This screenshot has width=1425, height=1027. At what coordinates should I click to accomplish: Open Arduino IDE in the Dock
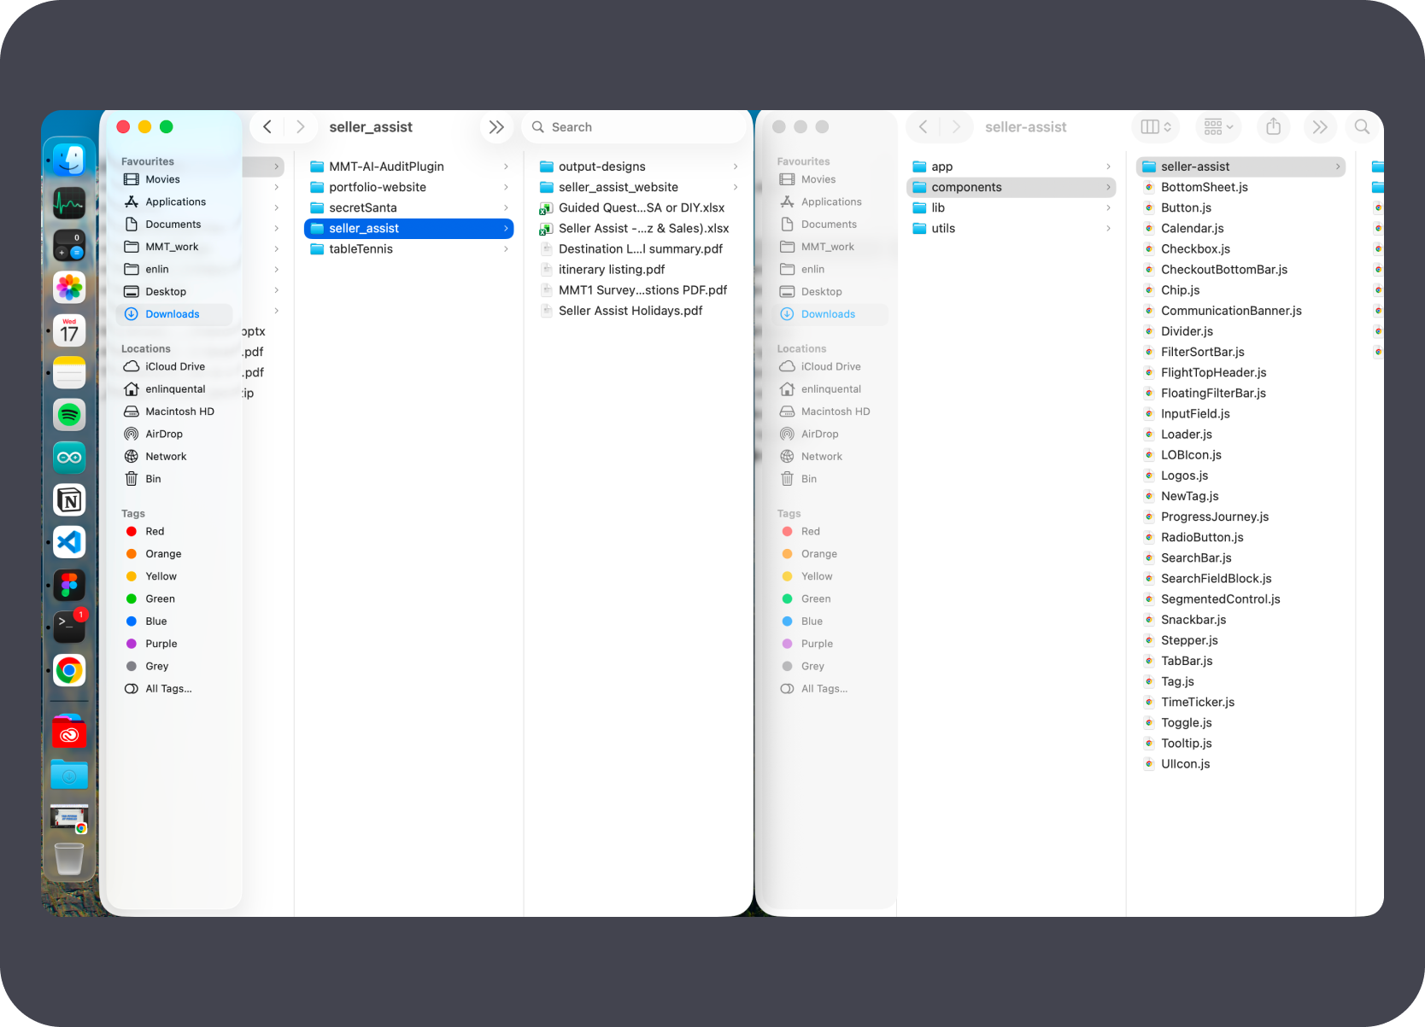point(69,458)
